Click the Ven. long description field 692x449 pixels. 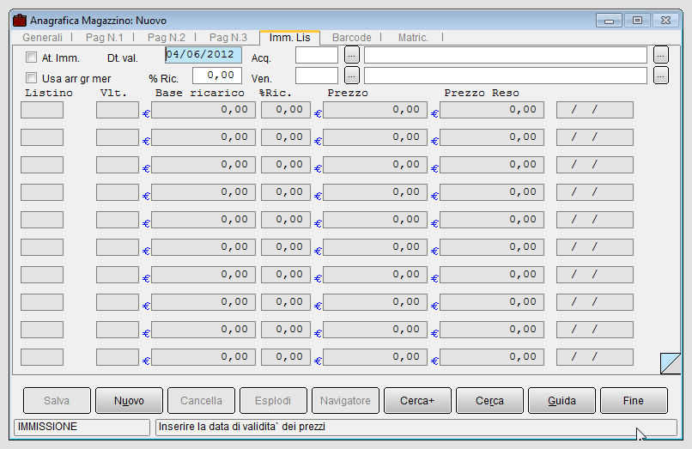click(x=506, y=76)
